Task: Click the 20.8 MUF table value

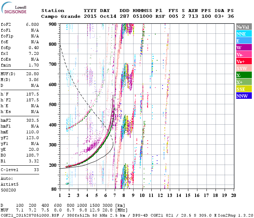Action: [107, 210]
